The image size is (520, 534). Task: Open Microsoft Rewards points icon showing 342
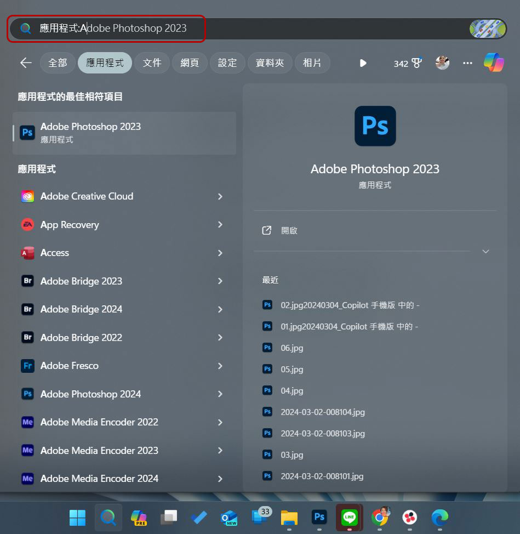(408, 63)
